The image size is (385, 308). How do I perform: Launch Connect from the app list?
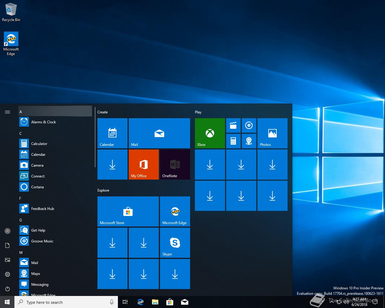pos(55,176)
